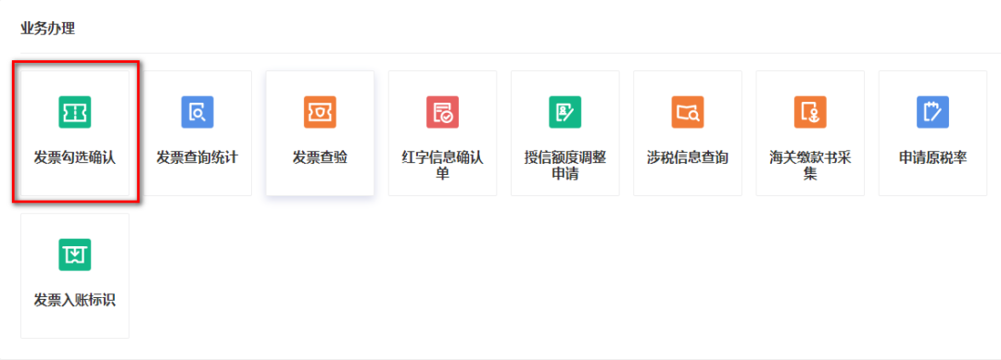This screenshot has width=1001, height=360.
Task: Click the orange 涉税信息查询 icon
Action: [688, 112]
